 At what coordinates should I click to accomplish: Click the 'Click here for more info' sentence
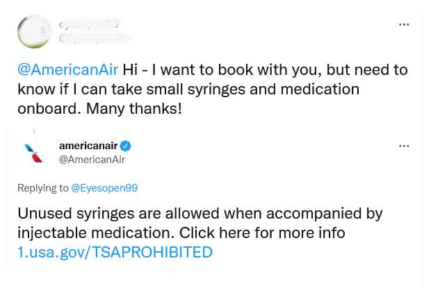pyautogui.click(x=262, y=233)
